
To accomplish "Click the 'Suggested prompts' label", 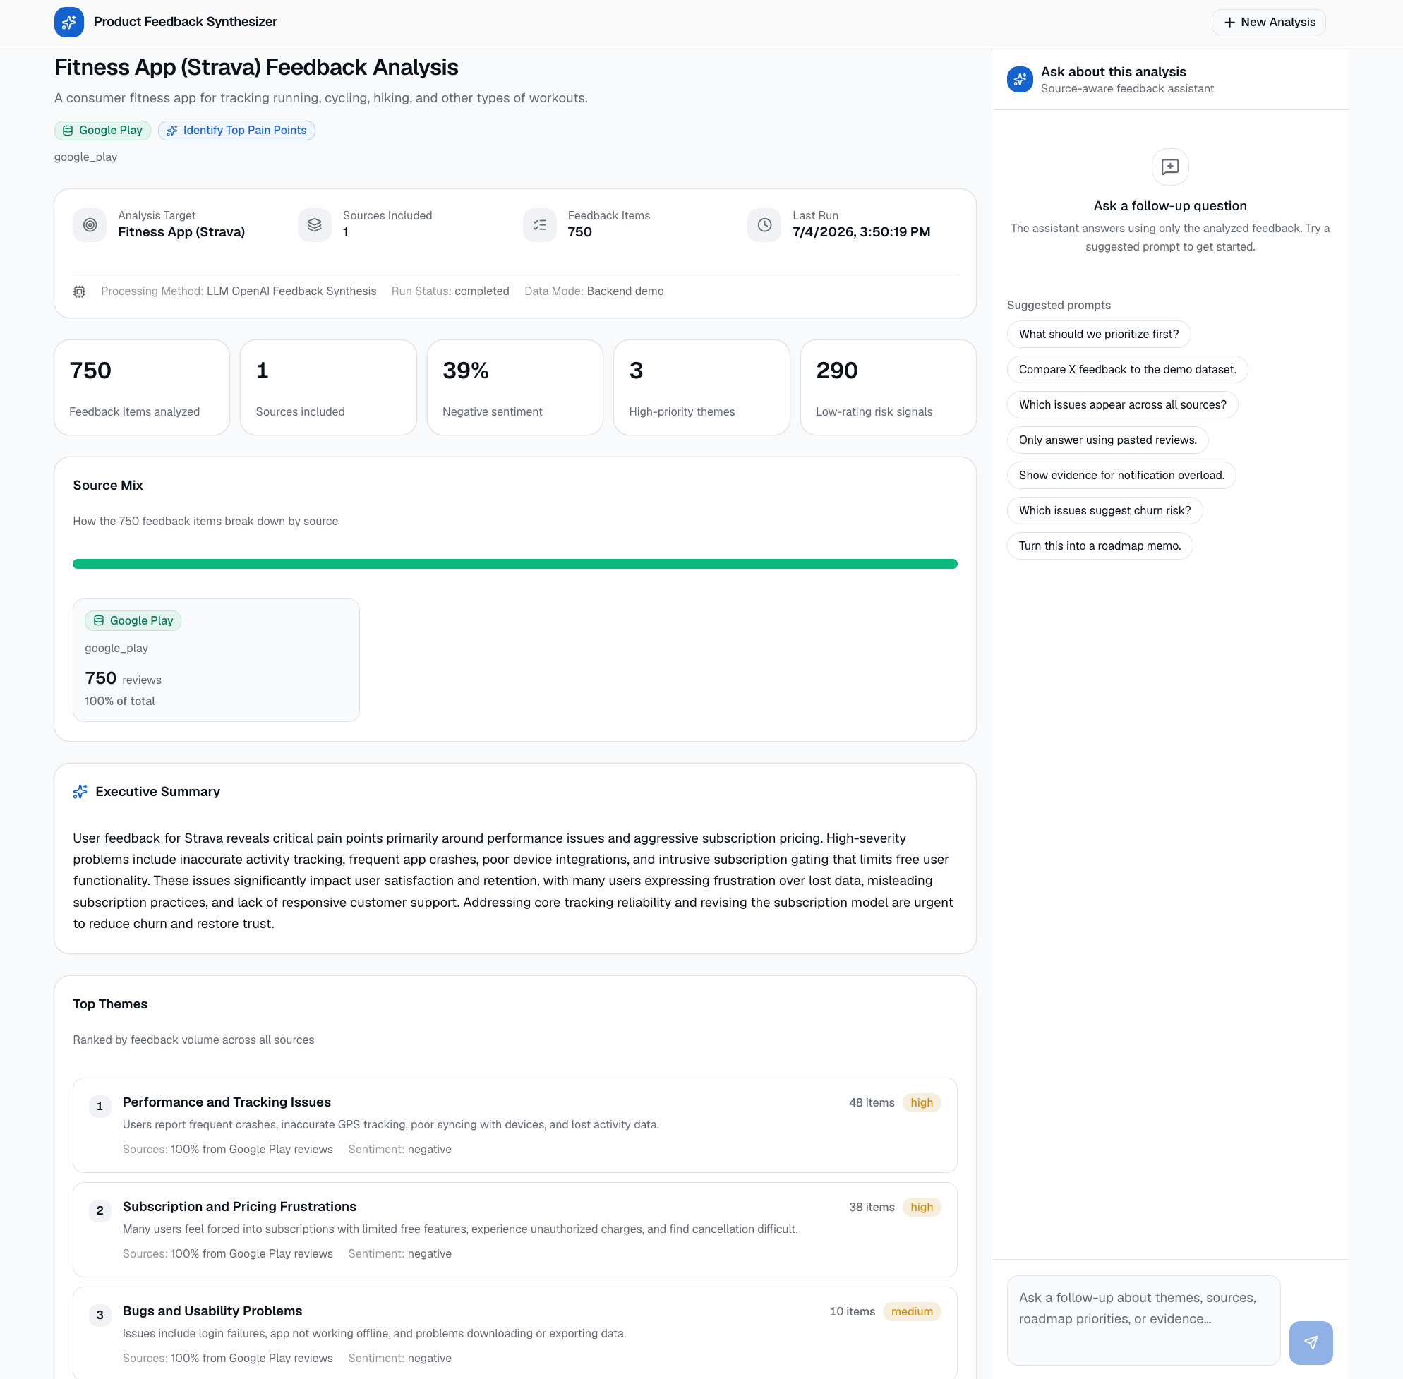I will (x=1058, y=305).
